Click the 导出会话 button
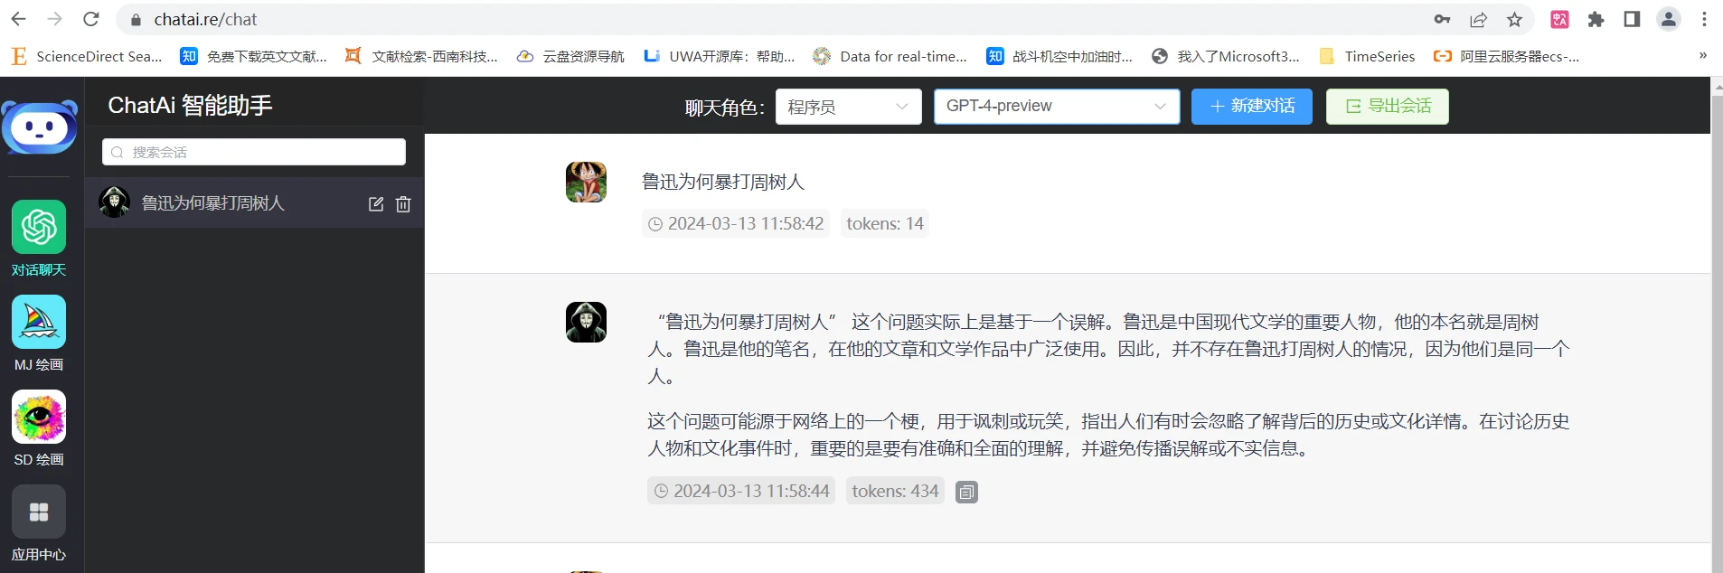This screenshot has width=1723, height=573. click(1387, 107)
